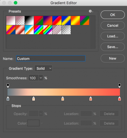This screenshot has width=127, height=138.
Task: Open the Gradient Type dropdown
Action: click(43, 68)
